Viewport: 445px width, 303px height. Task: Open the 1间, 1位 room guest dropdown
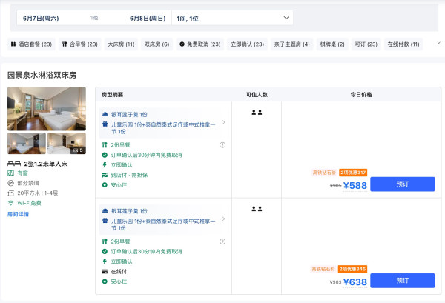pos(232,18)
